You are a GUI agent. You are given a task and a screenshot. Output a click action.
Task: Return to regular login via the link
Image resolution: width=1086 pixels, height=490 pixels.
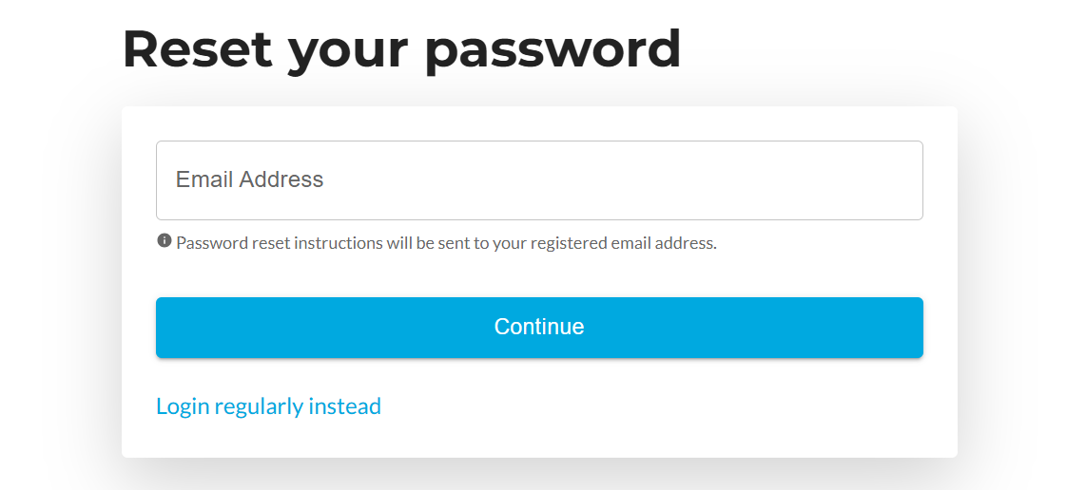click(268, 406)
